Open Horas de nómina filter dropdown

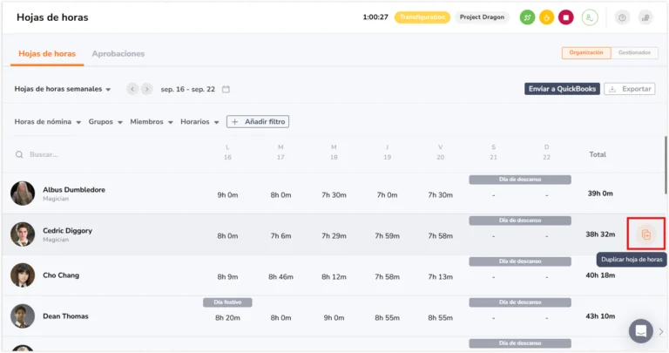[x=48, y=122]
